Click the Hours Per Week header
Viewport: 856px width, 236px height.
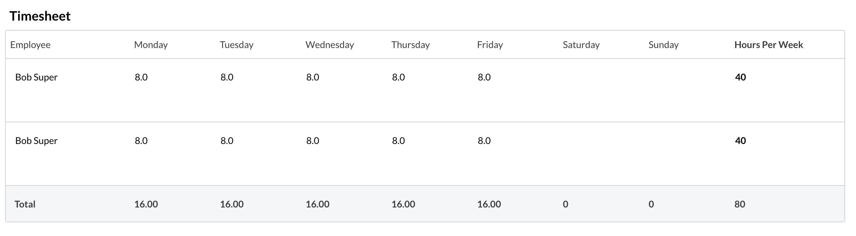[768, 45]
